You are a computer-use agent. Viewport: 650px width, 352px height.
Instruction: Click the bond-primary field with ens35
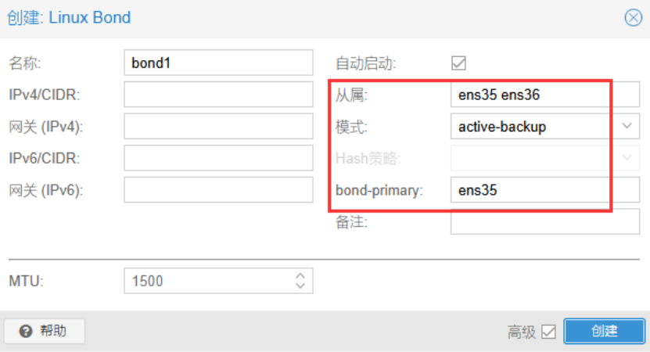coord(544,189)
